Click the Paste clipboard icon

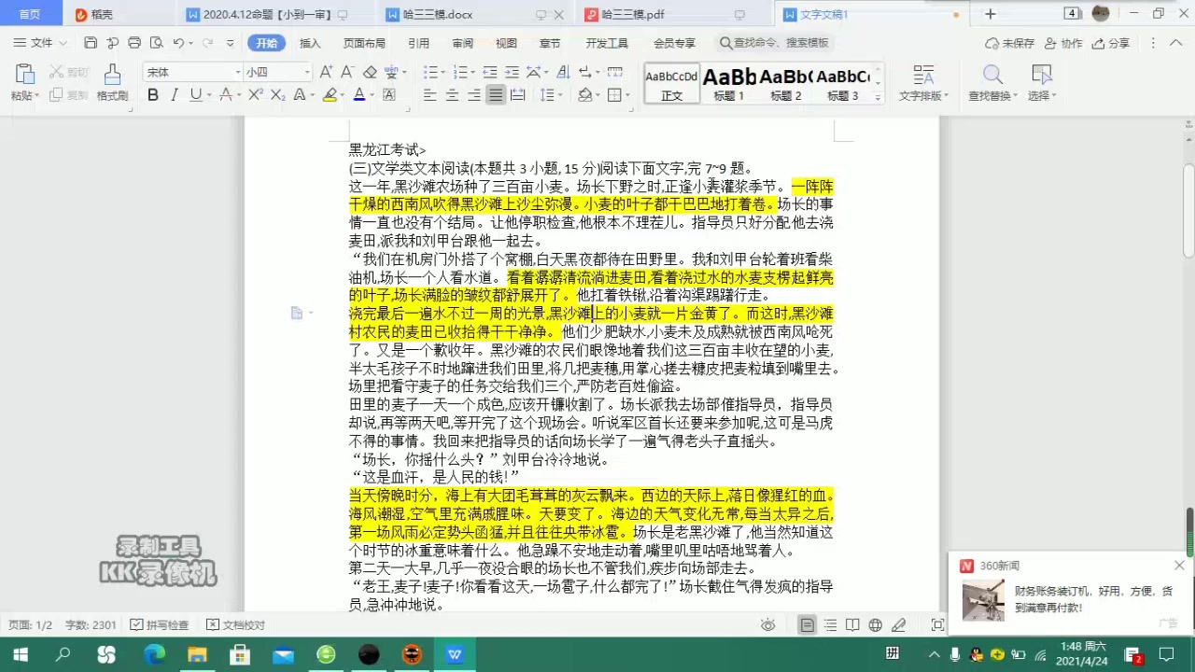25,75
